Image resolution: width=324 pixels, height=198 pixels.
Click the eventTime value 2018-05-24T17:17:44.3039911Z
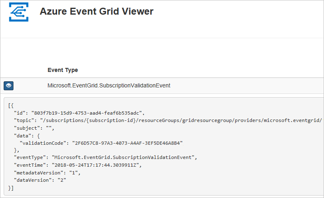[95, 165]
